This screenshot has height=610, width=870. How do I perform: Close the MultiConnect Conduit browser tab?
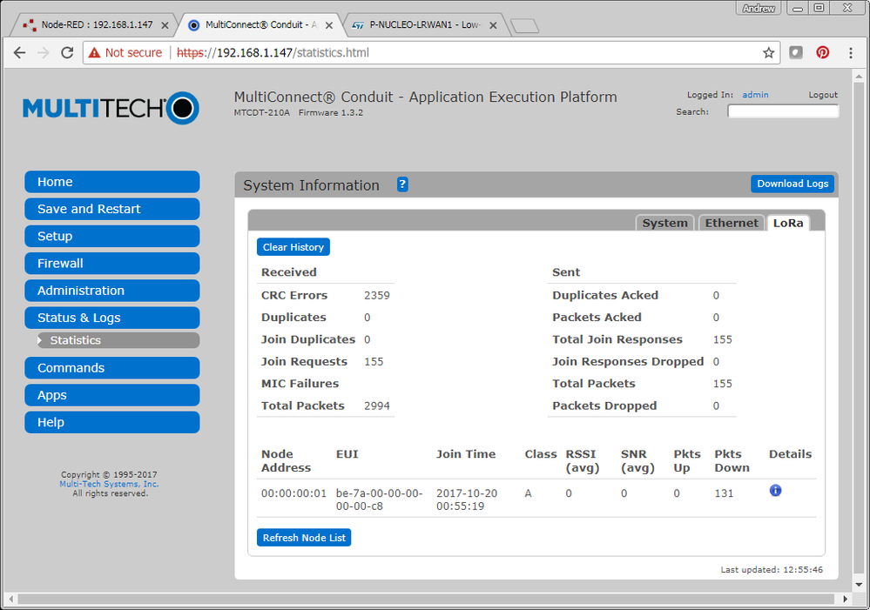pos(329,25)
